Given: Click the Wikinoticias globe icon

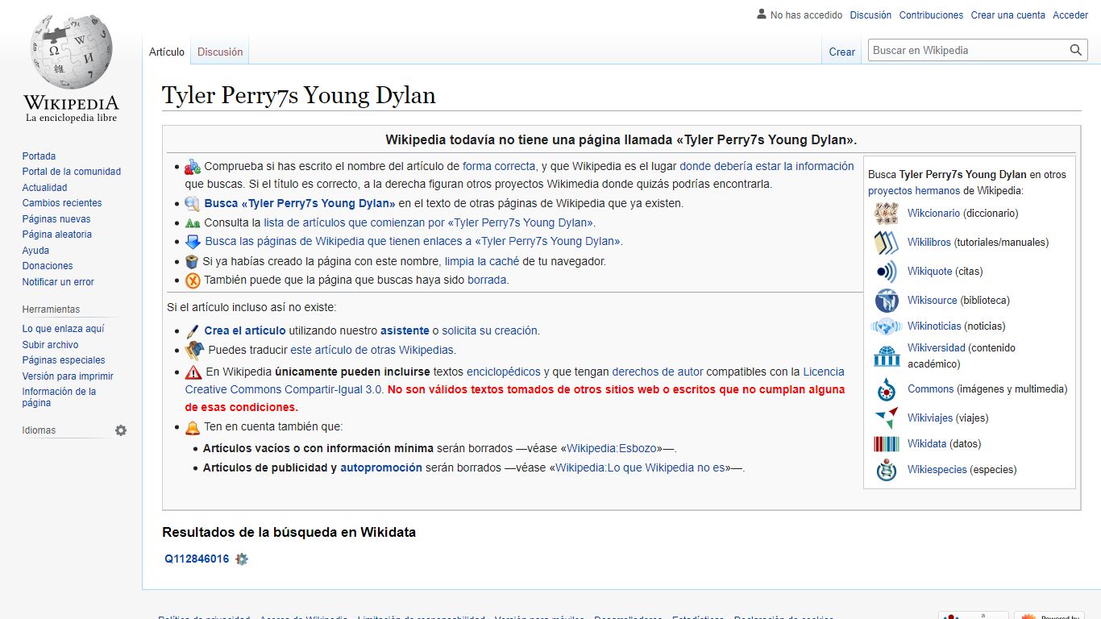Looking at the screenshot, I should (x=887, y=326).
